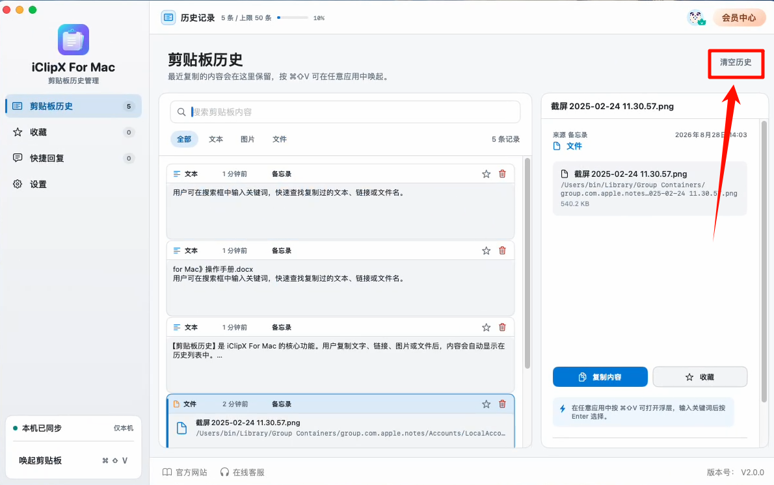Click the 复制内容 button

point(600,377)
